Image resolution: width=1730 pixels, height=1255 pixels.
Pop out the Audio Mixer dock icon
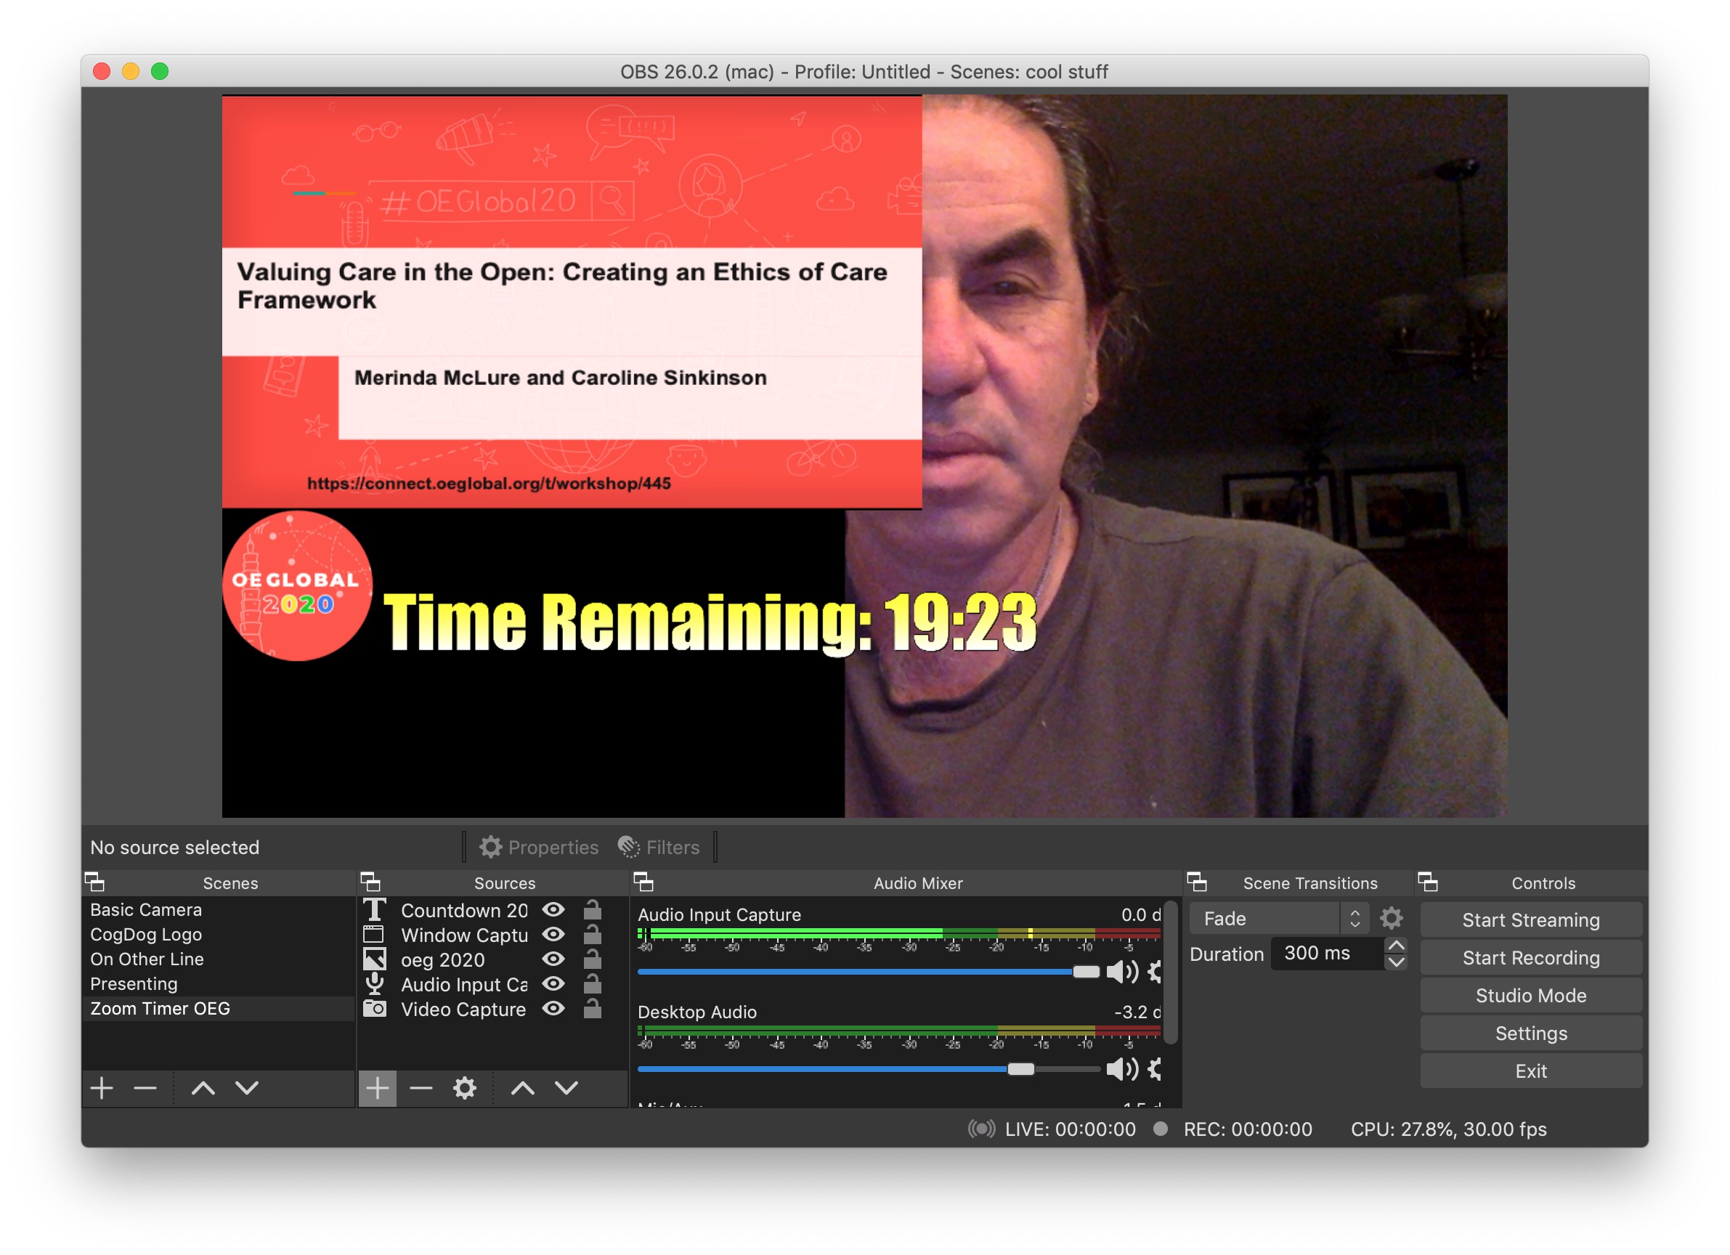tap(643, 882)
